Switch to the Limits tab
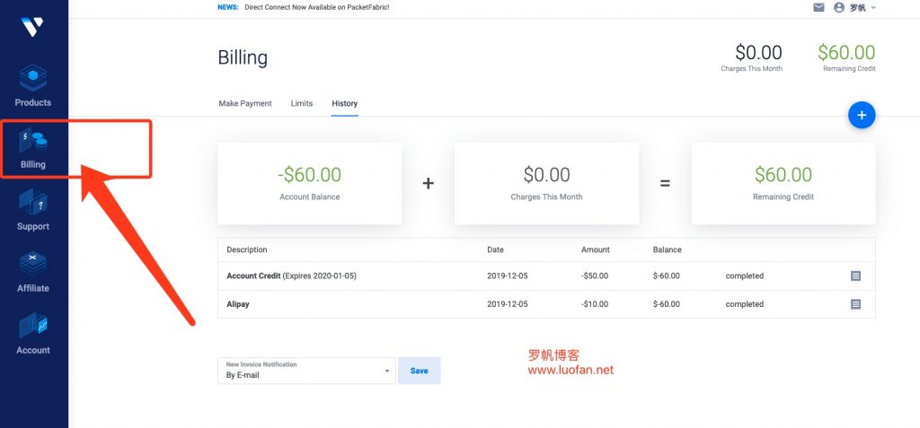Screen dimensions: 920x428 click(x=302, y=103)
